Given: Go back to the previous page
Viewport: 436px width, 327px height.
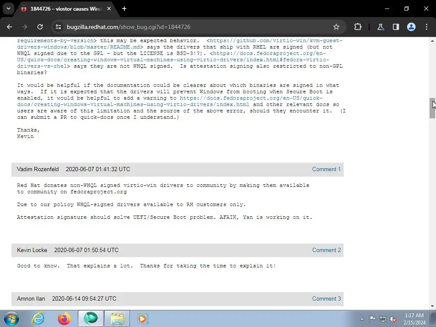Looking at the screenshot, I should coord(9,27).
